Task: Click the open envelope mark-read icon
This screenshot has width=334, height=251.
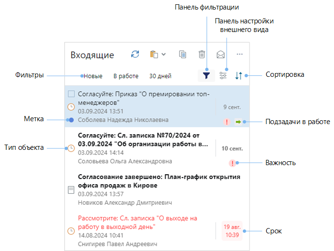Action: (x=220, y=55)
